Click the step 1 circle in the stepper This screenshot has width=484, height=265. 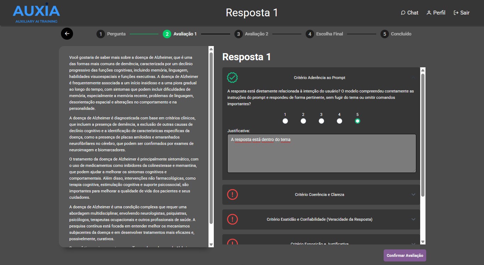[100, 34]
